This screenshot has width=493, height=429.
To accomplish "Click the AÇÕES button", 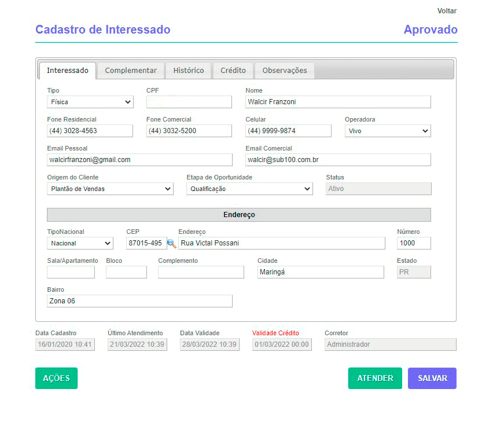I will (x=56, y=377).
